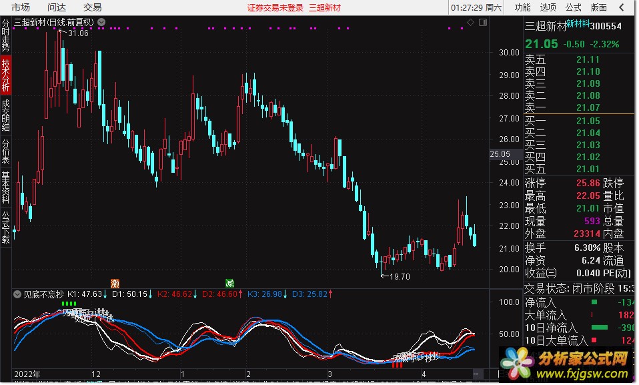
Task: Click the 换手 6.30% value
Action: (587, 248)
